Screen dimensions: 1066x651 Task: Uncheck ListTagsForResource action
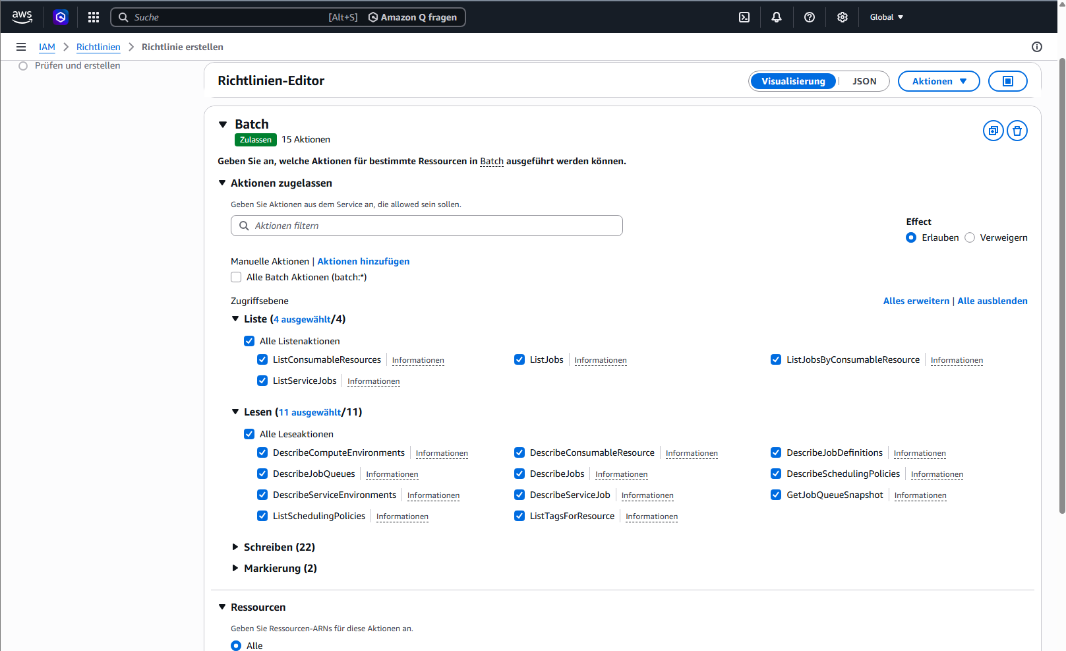click(519, 516)
